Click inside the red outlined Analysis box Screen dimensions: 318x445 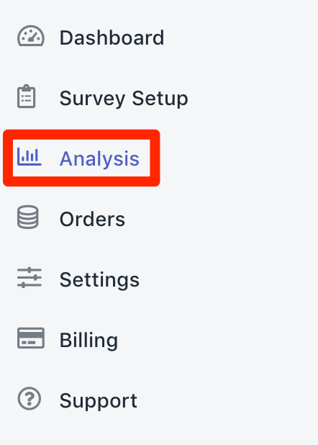tap(81, 158)
